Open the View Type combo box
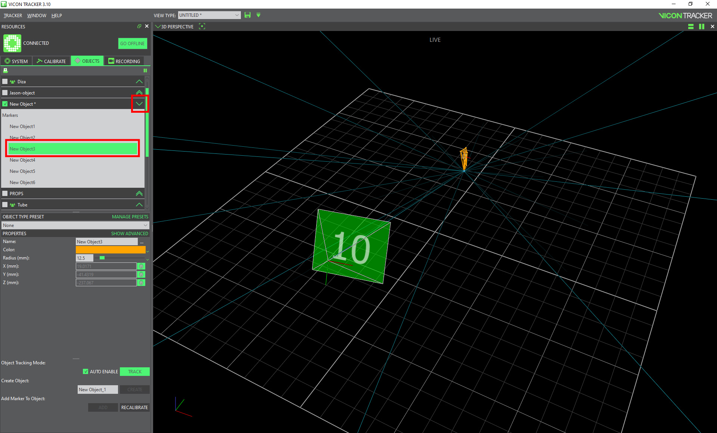This screenshot has width=717, height=433. (x=209, y=15)
